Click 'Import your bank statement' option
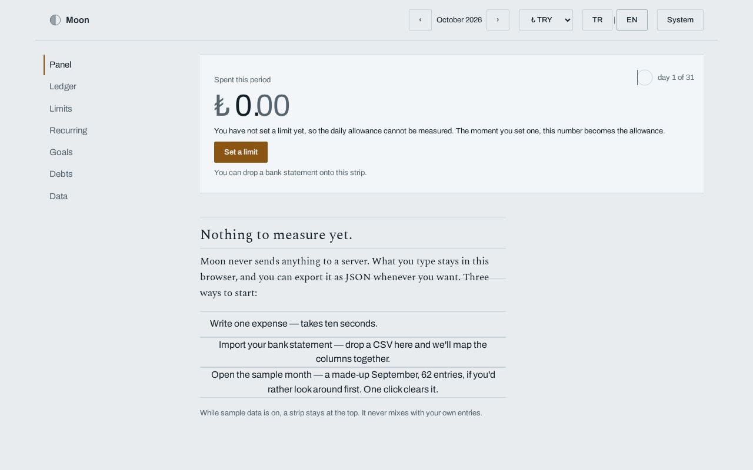Screen dimensions: 753x470 (x=353, y=352)
